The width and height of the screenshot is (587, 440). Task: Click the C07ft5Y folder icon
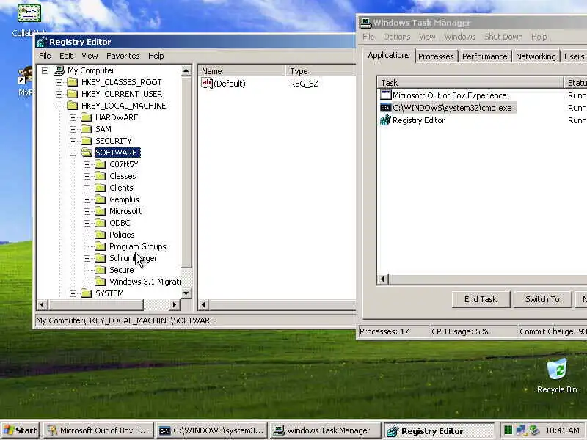[101, 164]
